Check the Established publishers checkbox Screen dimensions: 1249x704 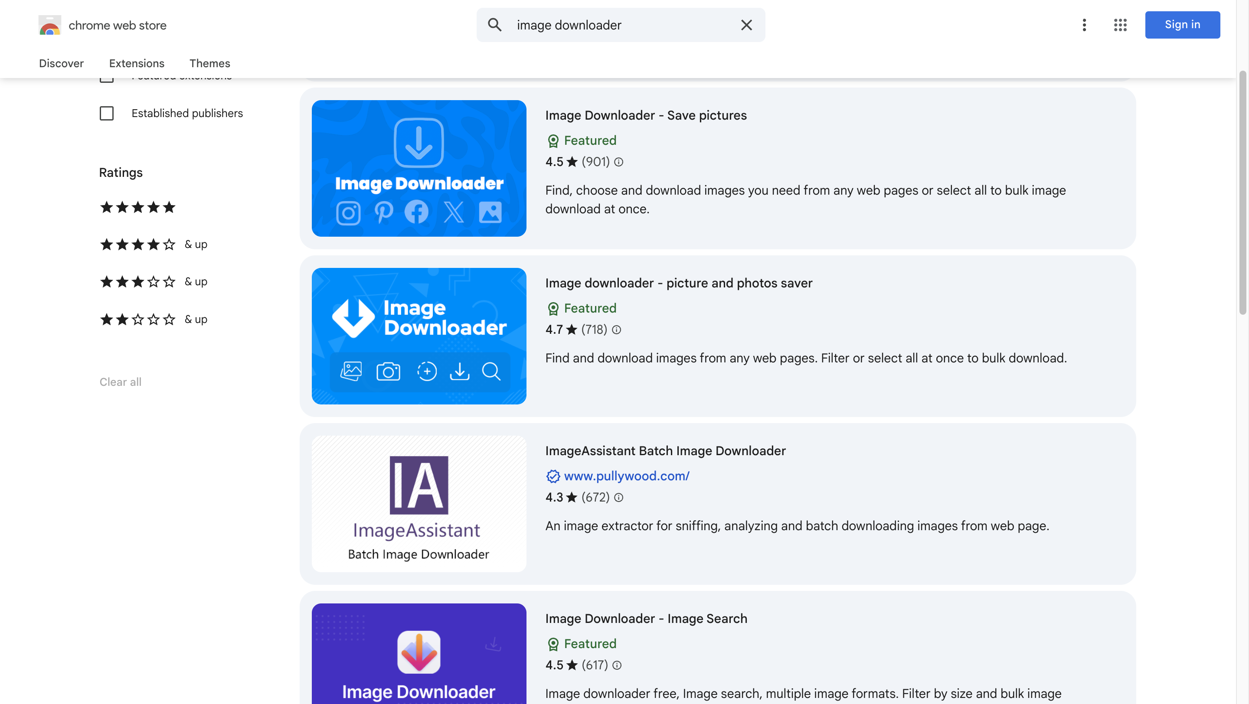[x=107, y=114]
